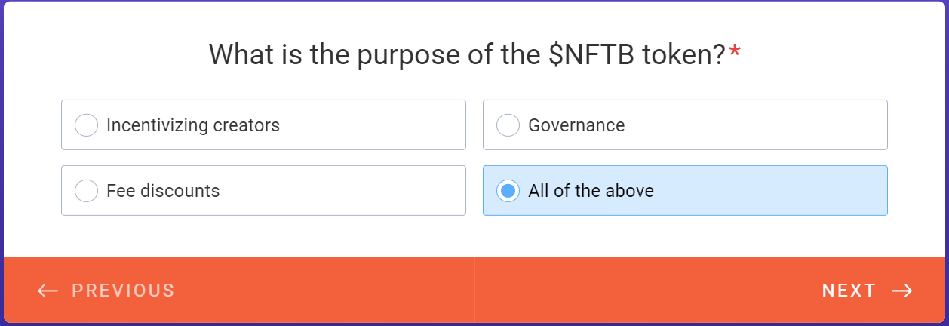Click the "Incentivizing creators" label text
Screen dimensions: 949x326
point(193,125)
